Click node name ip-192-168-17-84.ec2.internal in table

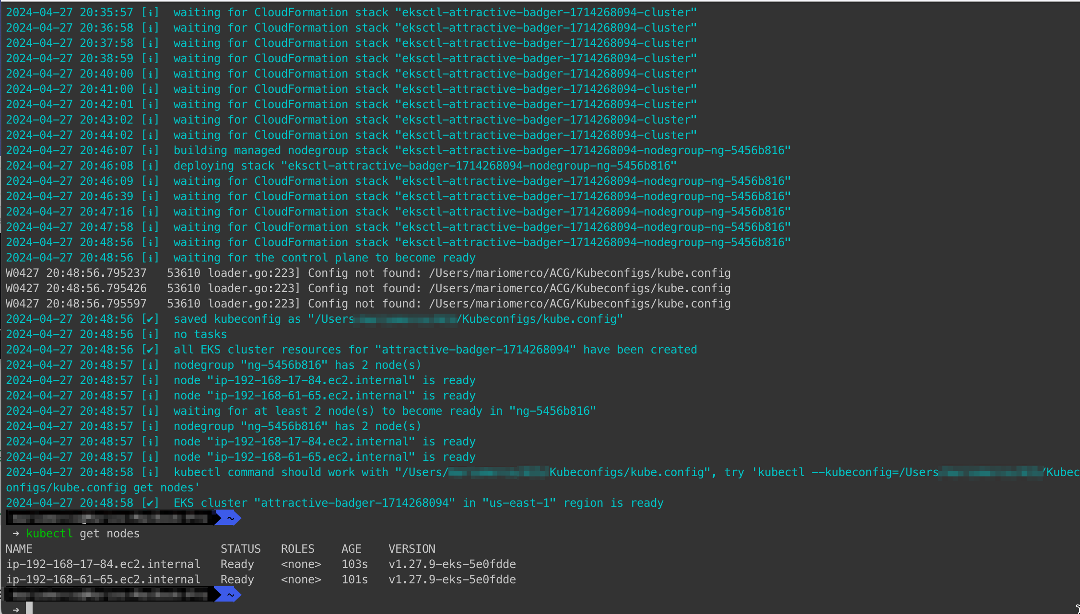coord(103,564)
